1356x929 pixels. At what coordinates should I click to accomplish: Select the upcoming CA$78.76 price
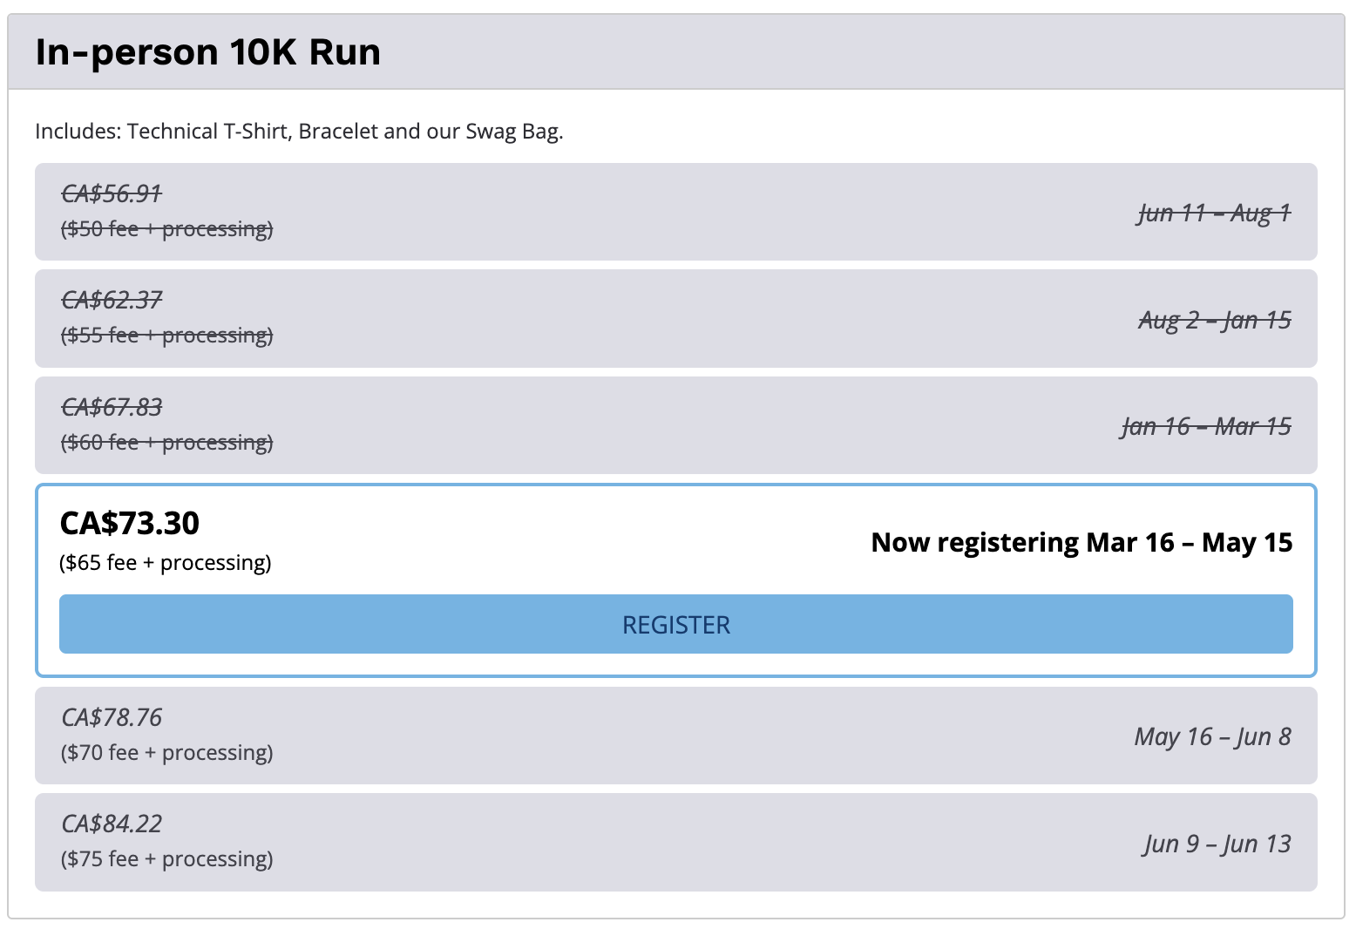[x=112, y=717]
